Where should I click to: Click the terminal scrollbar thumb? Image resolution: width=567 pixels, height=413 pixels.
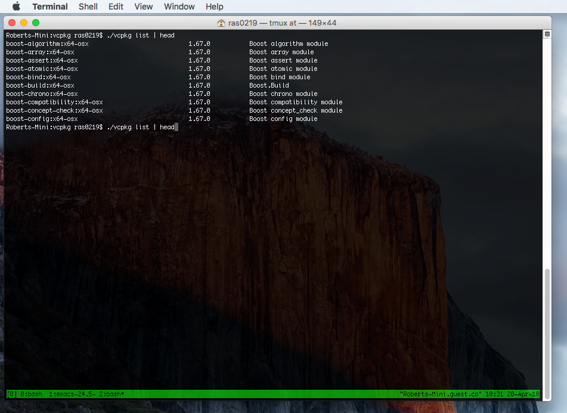coord(547,333)
